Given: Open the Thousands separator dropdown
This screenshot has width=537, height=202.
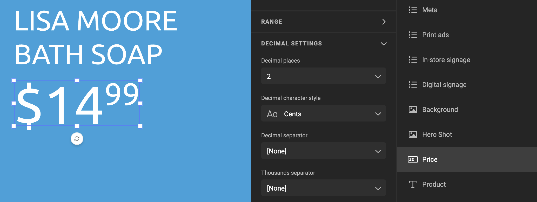Looking at the screenshot, I should 324,188.
